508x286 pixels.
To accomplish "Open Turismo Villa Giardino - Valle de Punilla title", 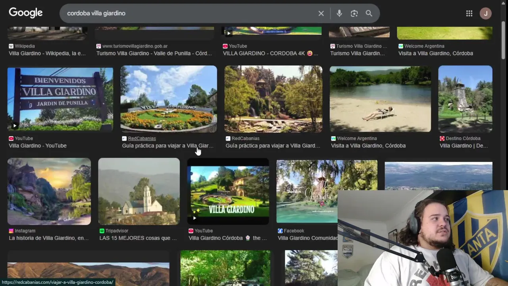I will (x=154, y=53).
